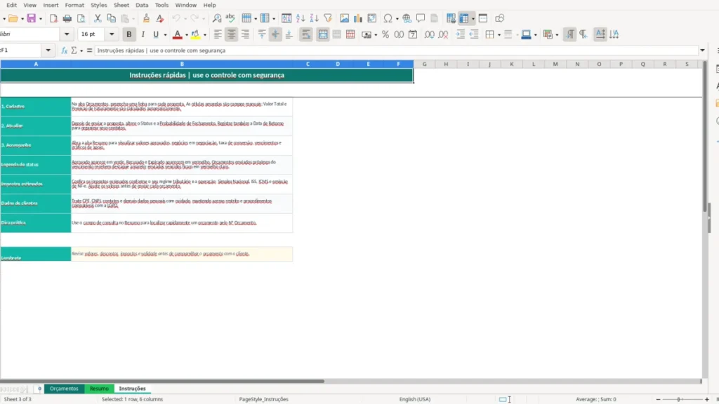The height and width of the screenshot is (404, 719).
Task: Click the zoom slider in status bar
Action: pos(682,399)
